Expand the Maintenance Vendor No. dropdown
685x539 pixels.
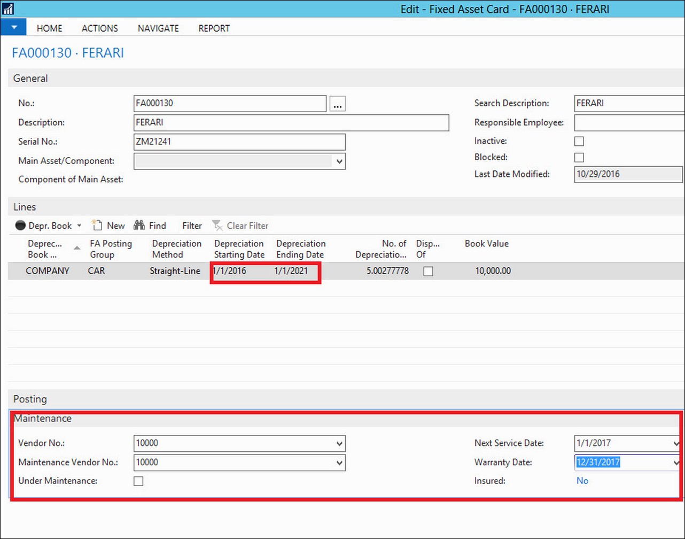click(x=339, y=463)
